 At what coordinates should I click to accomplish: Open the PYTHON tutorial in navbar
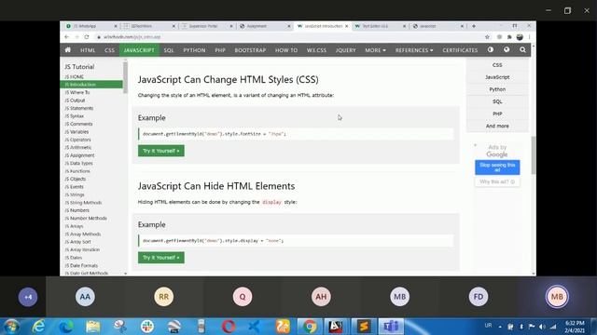pyautogui.click(x=194, y=50)
